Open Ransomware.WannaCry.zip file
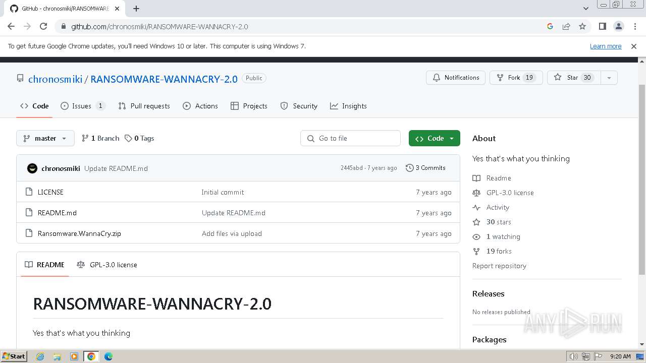 pyautogui.click(x=79, y=233)
